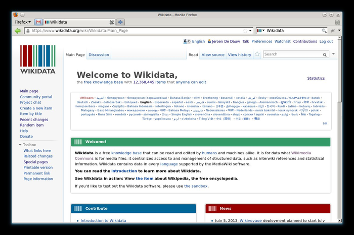Click Create a new item
The image size is (354, 235).
[x=36, y=108]
